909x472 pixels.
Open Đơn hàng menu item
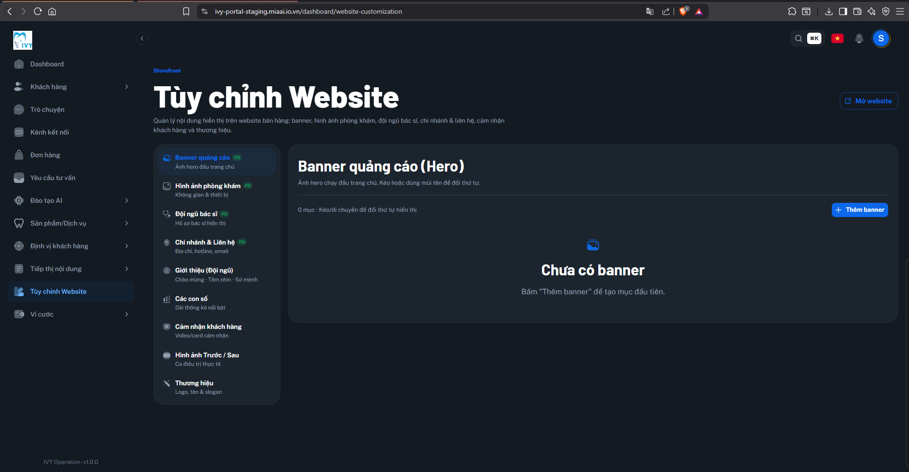coord(71,155)
